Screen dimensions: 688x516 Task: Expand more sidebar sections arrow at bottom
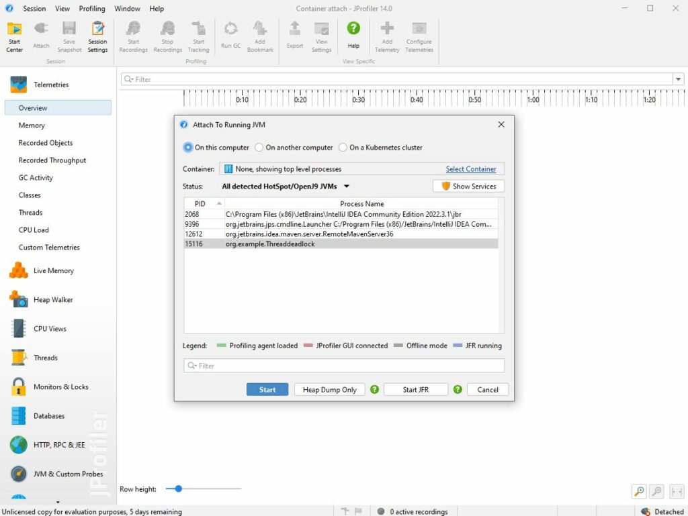point(58,502)
